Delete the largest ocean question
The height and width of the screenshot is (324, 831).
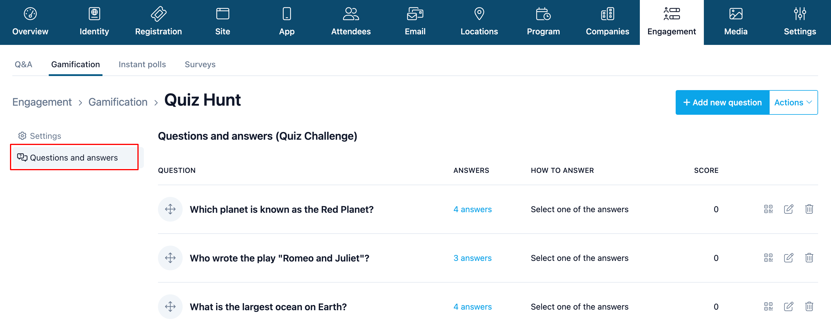click(809, 307)
